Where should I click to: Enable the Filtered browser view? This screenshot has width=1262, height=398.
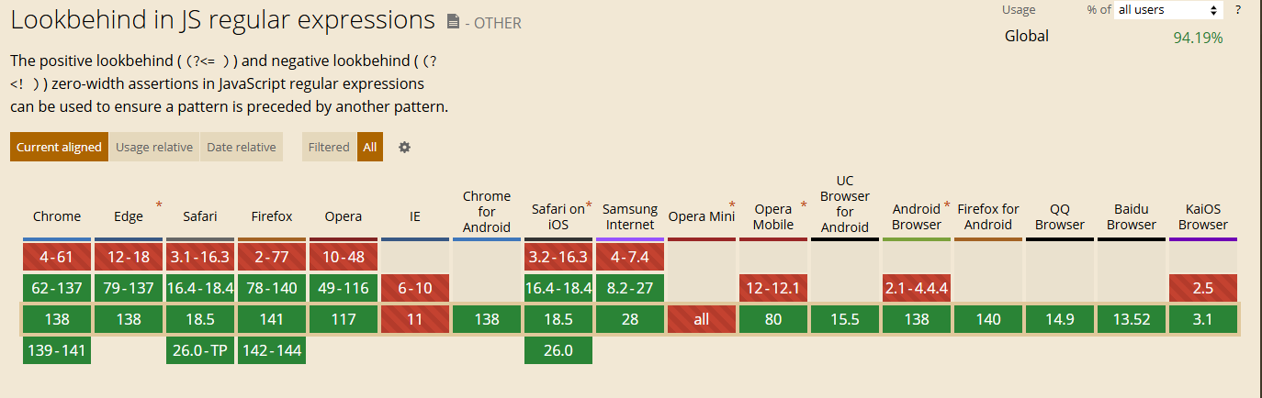pyautogui.click(x=329, y=147)
